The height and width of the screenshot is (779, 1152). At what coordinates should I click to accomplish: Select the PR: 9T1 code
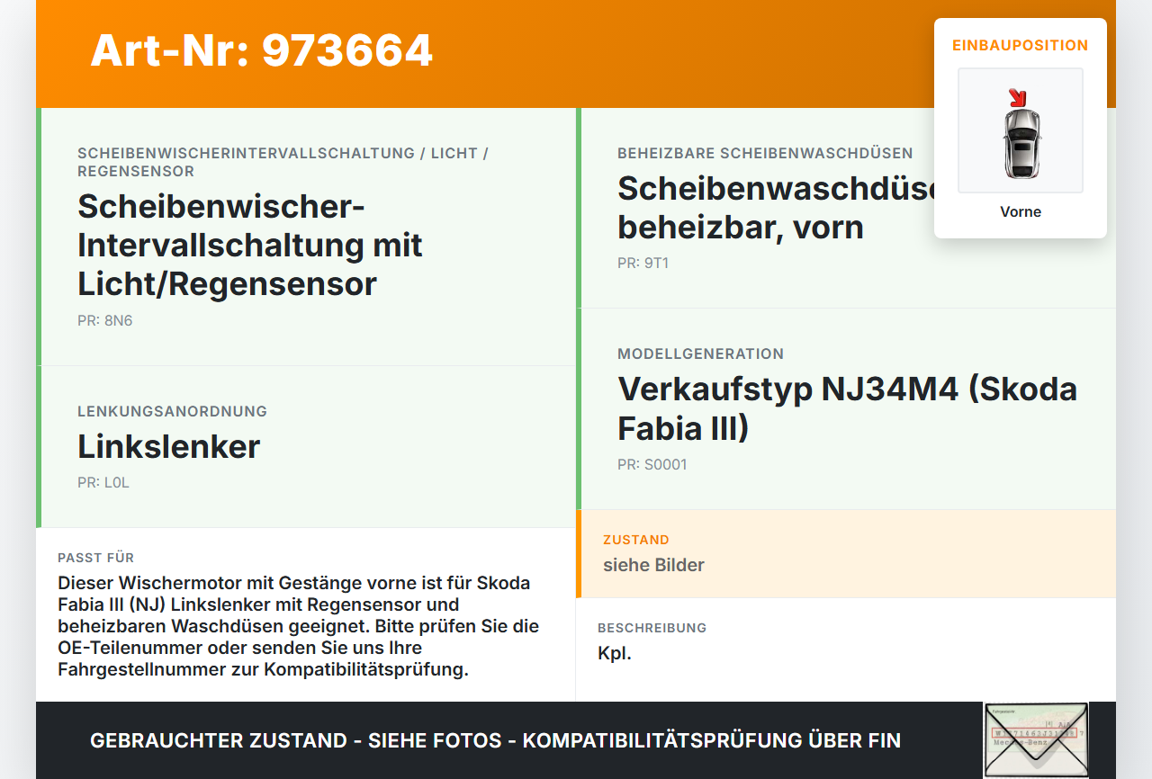pyautogui.click(x=643, y=264)
